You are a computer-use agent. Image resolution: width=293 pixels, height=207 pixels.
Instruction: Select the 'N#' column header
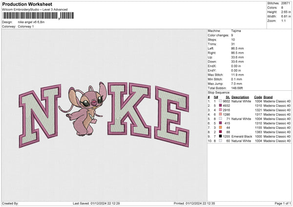pos(216,97)
